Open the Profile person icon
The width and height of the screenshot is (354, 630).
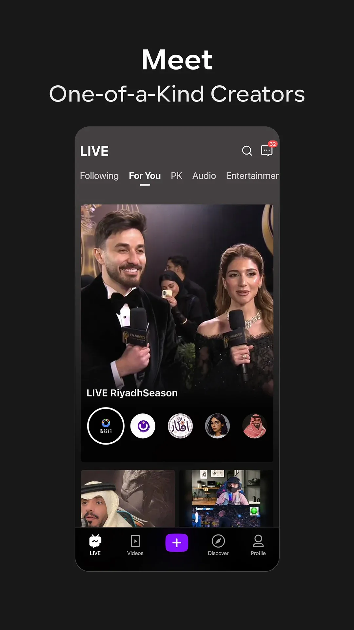258,545
